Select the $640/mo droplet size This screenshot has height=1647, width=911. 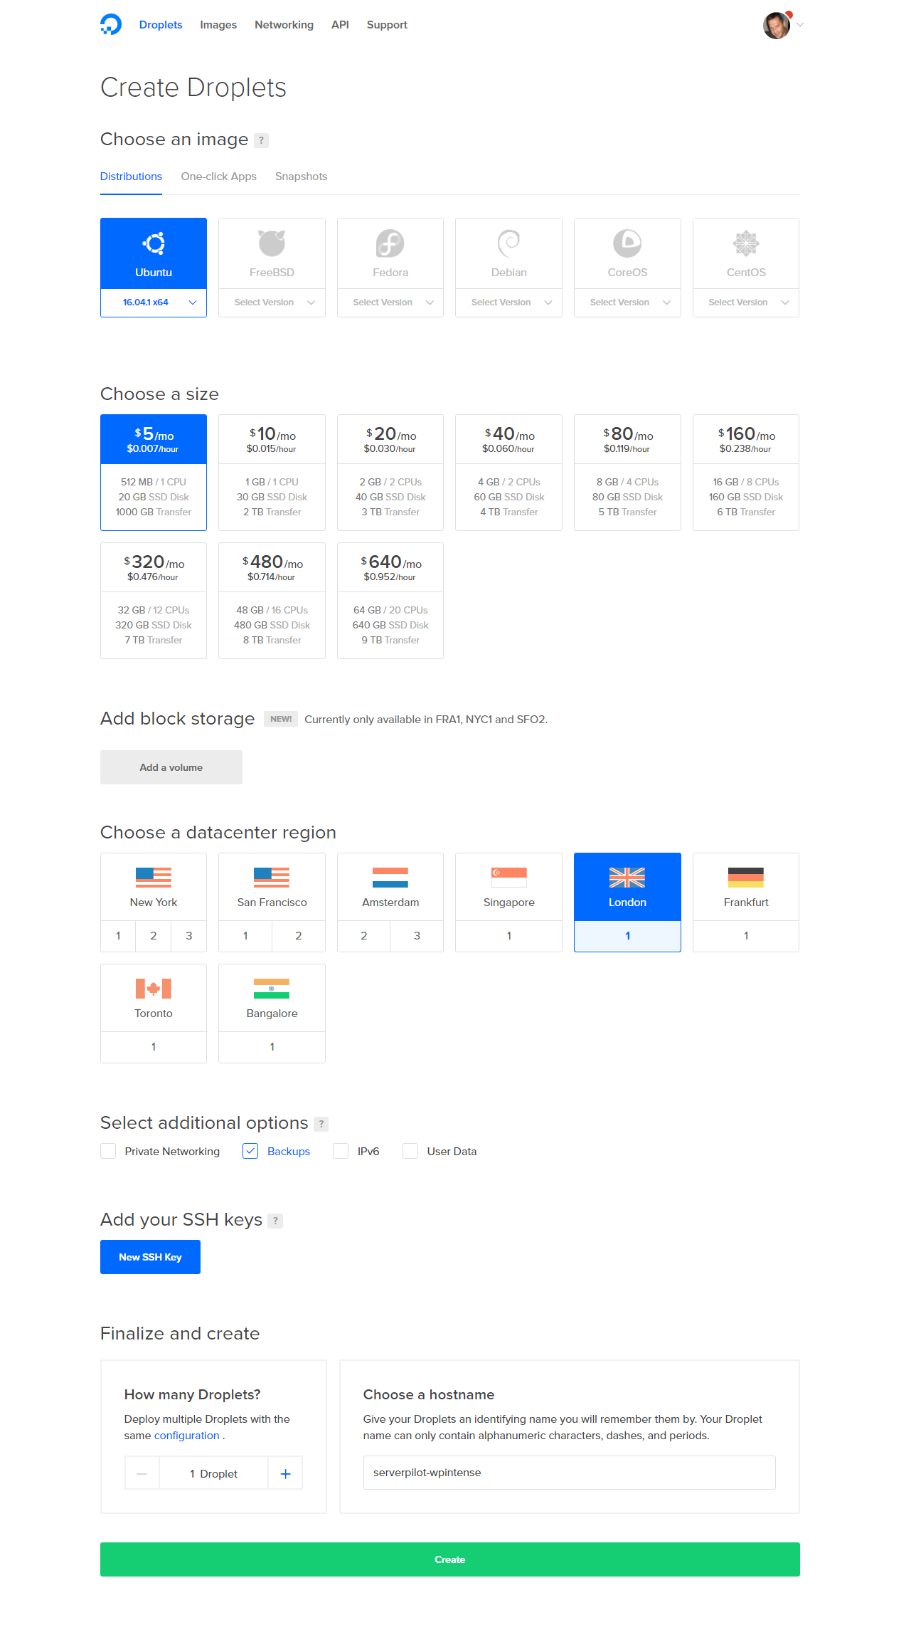(x=390, y=601)
